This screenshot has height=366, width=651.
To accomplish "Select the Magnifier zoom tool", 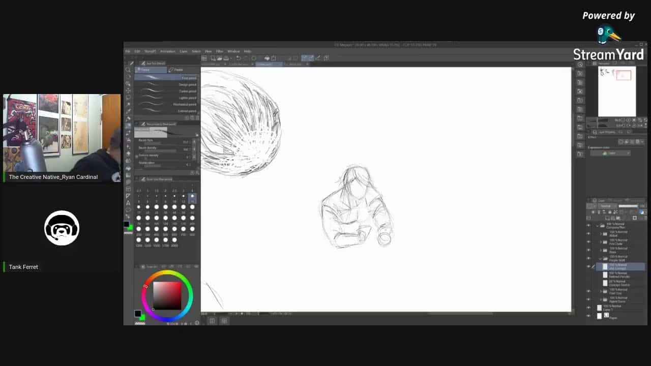I will point(128,70).
